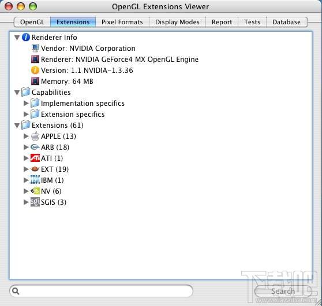Switch to the OpenGL tab
Image resolution: width=322 pixels, height=306 pixels.
pyautogui.click(x=32, y=22)
